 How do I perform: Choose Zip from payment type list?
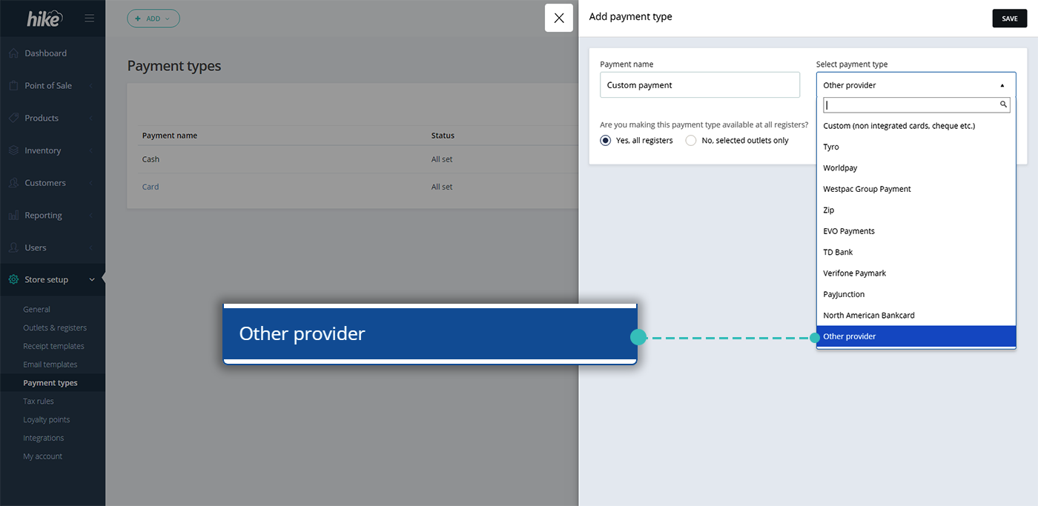(x=916, y=210)
